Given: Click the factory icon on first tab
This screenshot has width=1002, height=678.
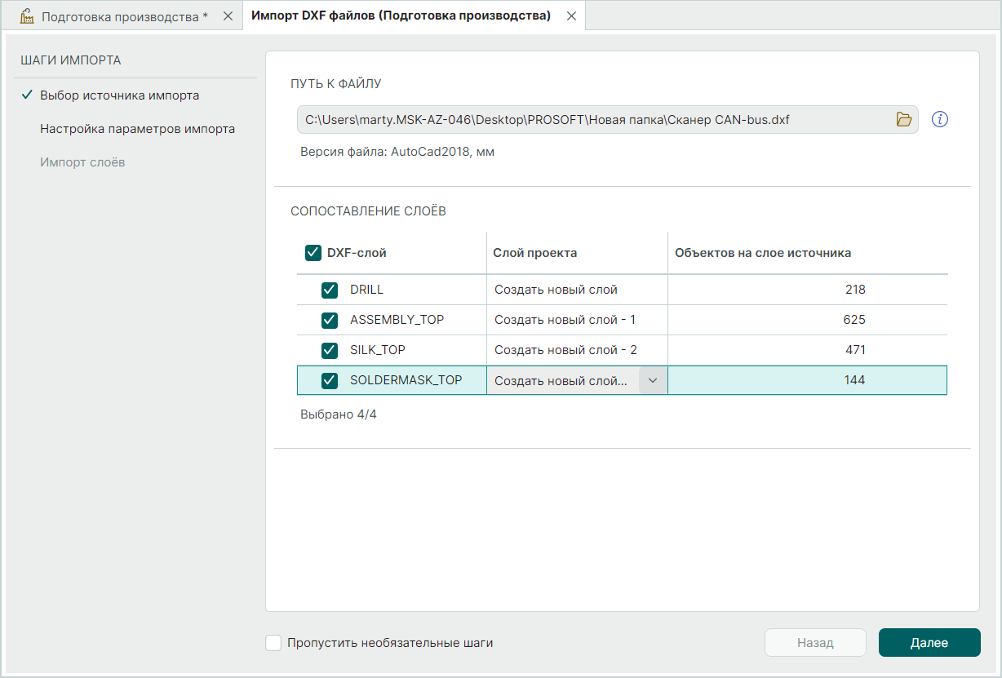Looking at the screenshot, I should tap(27, 16).
